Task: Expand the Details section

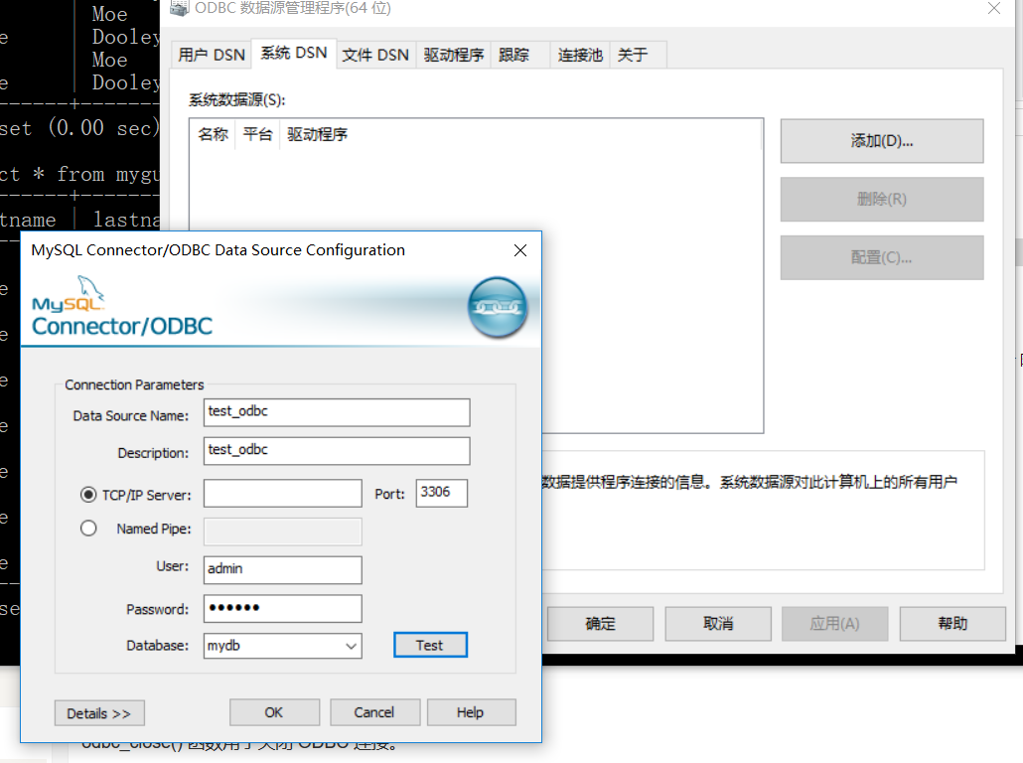Action: pyautogui.click(x=99, y=713)
